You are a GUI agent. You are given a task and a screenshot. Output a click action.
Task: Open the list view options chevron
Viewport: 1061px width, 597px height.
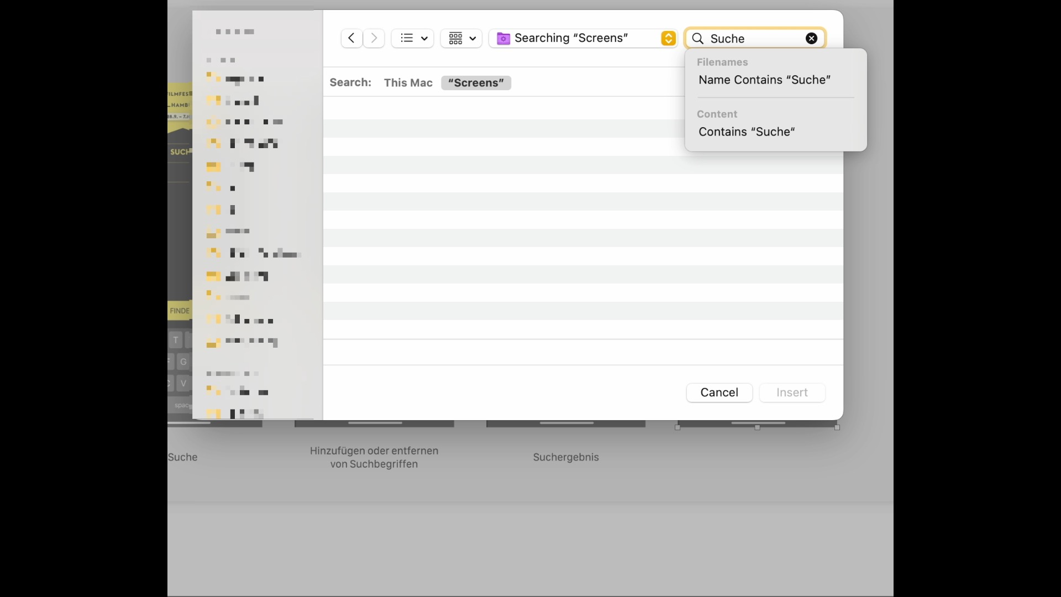(424, 38)
